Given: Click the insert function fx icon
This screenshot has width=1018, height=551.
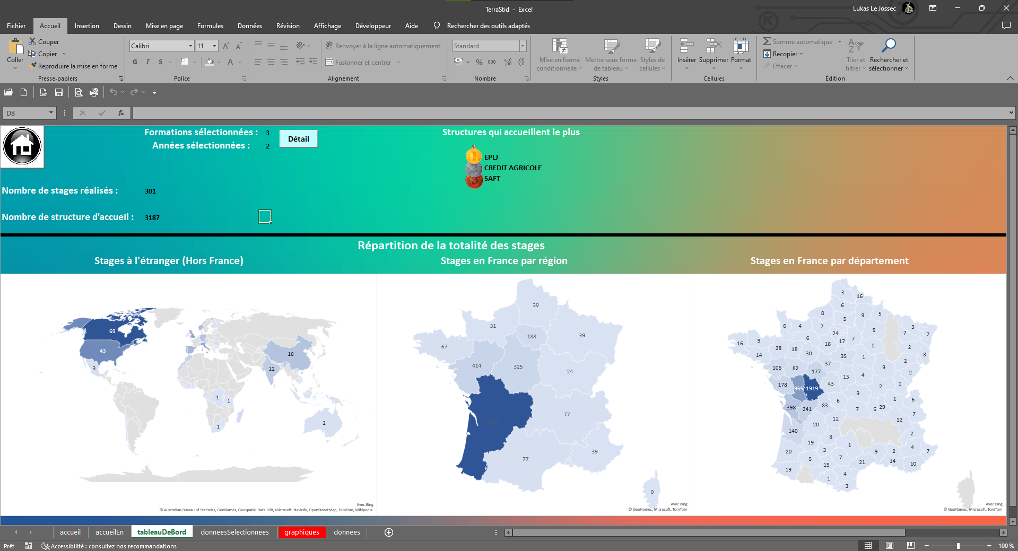Looking at the screenshot, I should click(x=121, y=113).
